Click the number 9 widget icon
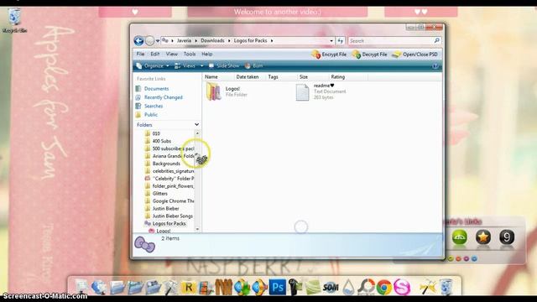The width and height of the screenshot is (537, 302). tap(507, 237)
